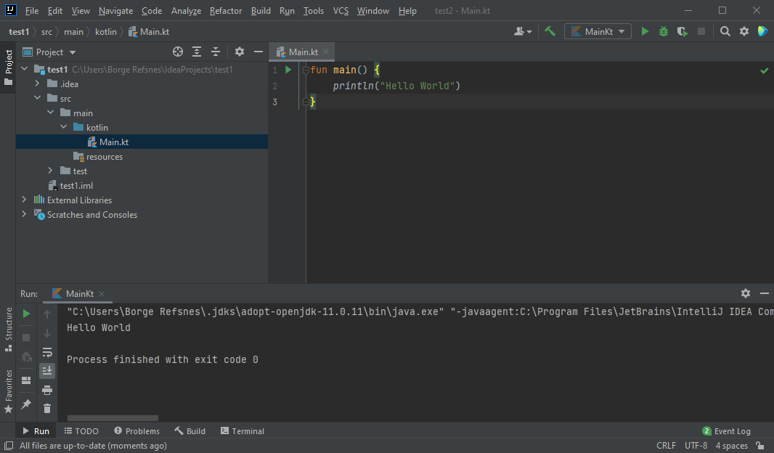Open the Refactor menu
The height and width of the screenshot is (453, 774).
click(226, 11)
